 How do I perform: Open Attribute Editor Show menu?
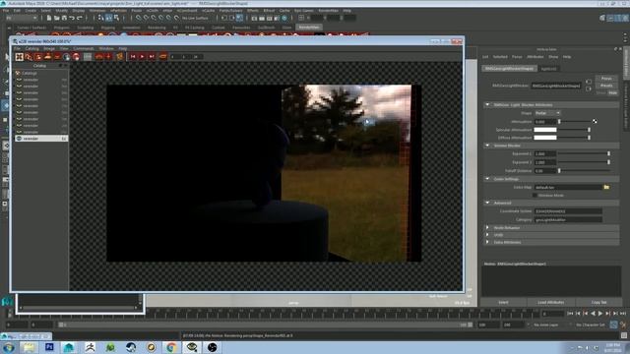[x=553, y=57]
